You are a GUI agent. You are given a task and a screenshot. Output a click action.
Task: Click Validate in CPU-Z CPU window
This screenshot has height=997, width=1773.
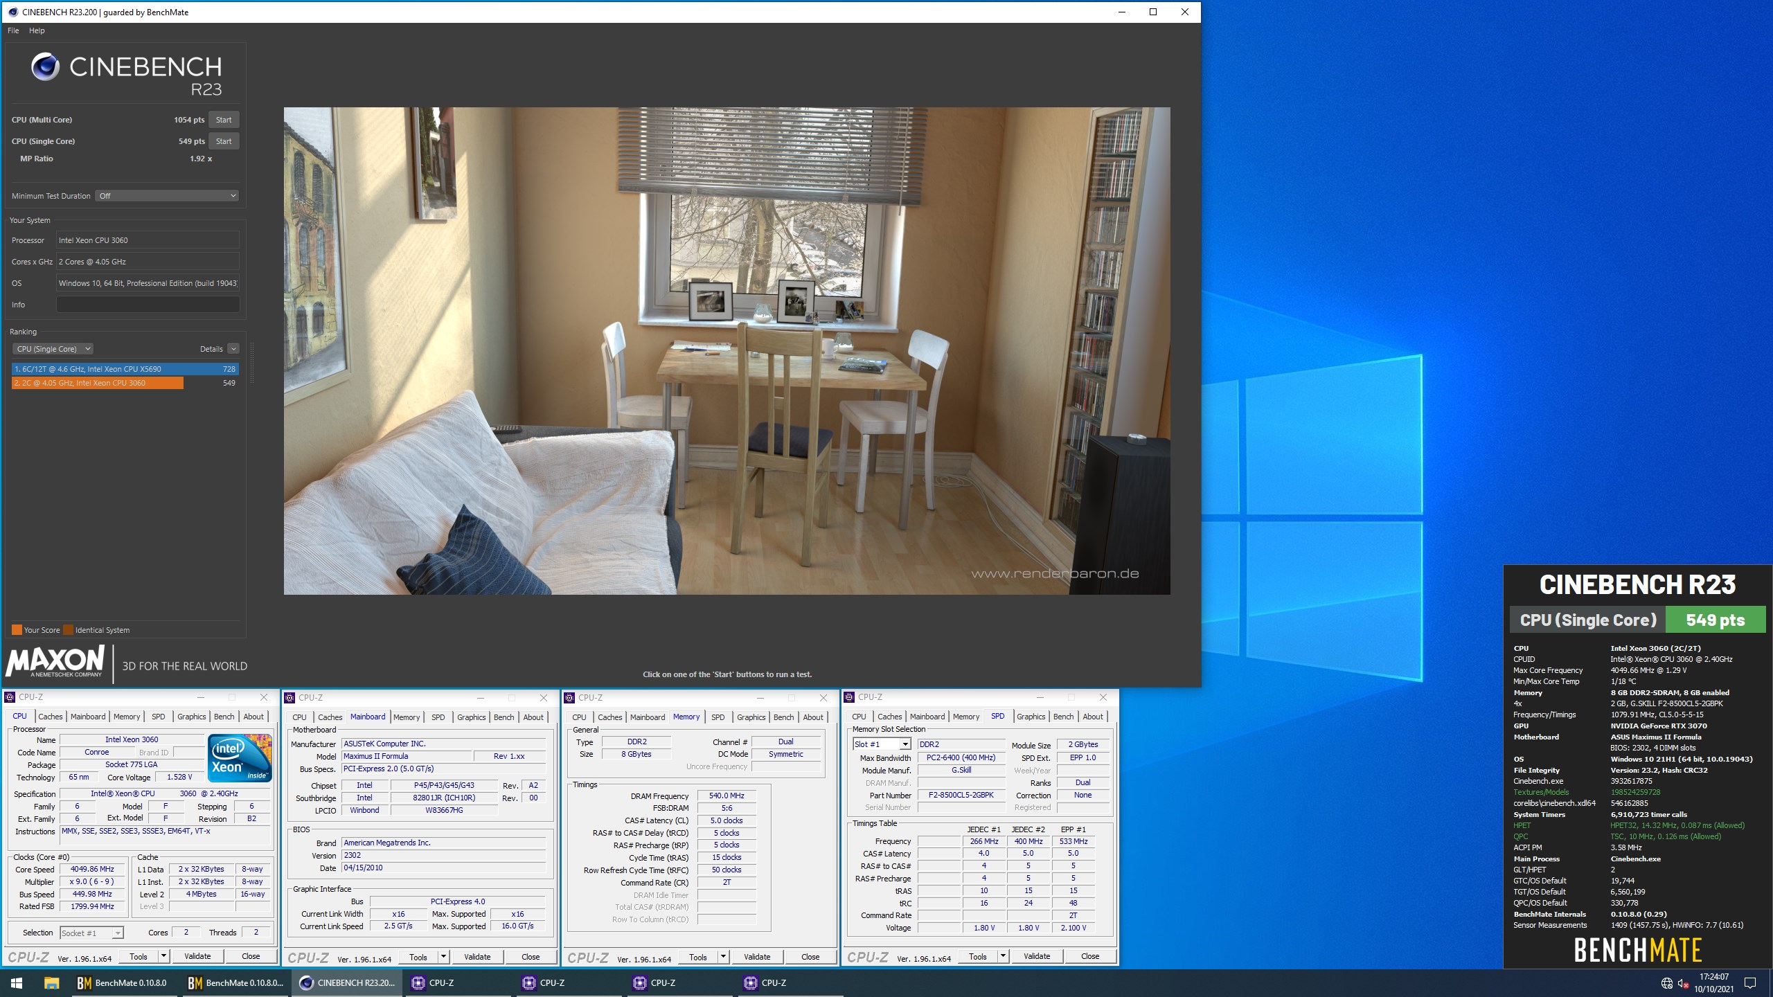[197, 956]
